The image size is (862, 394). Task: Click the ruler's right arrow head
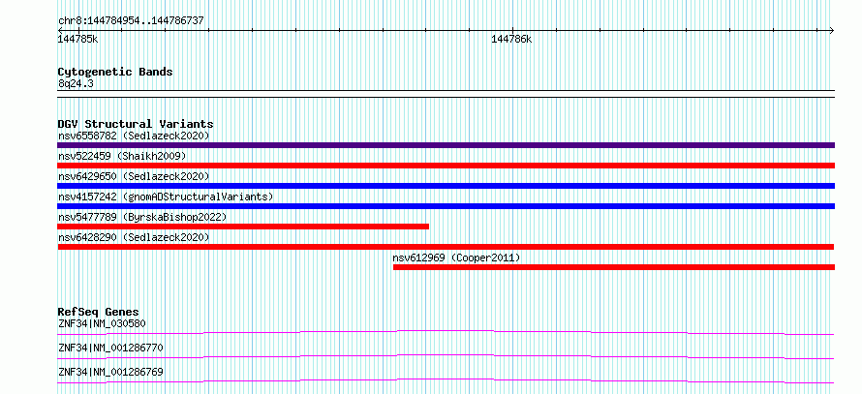[831, 30]
